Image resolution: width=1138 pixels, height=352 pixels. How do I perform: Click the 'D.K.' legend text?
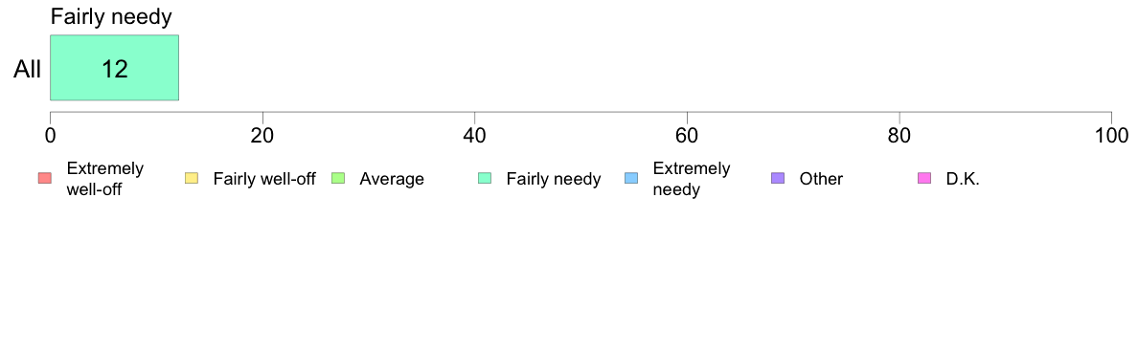963,179
